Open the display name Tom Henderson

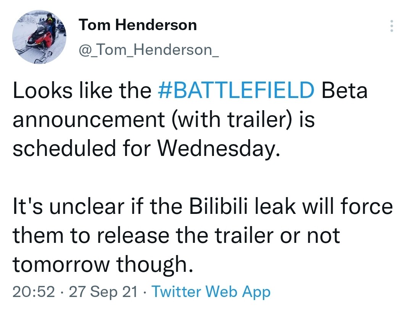tap(138, 25)
